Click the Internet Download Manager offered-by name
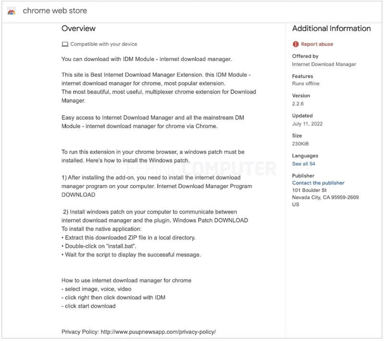Image resolution: width=384 pixels, height=341 pixels. [324, 64]
